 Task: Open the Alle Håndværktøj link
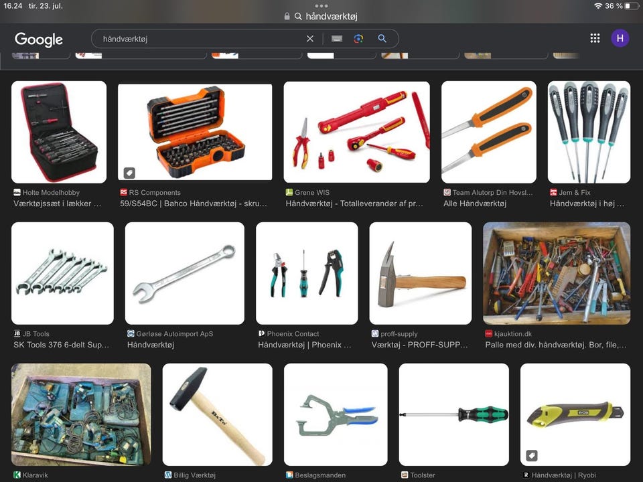475,204
